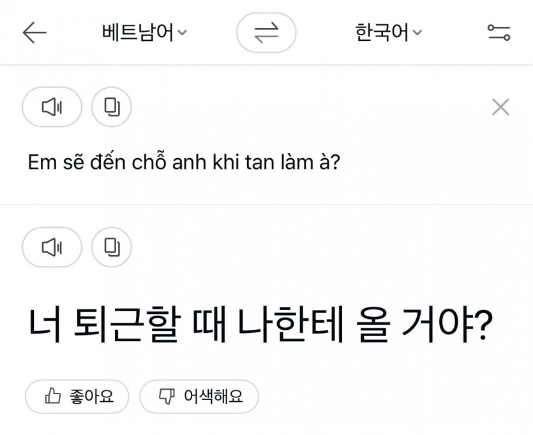Click the Vietnamese source text to edit
This screenshot has height=435, width=533.
184,163
